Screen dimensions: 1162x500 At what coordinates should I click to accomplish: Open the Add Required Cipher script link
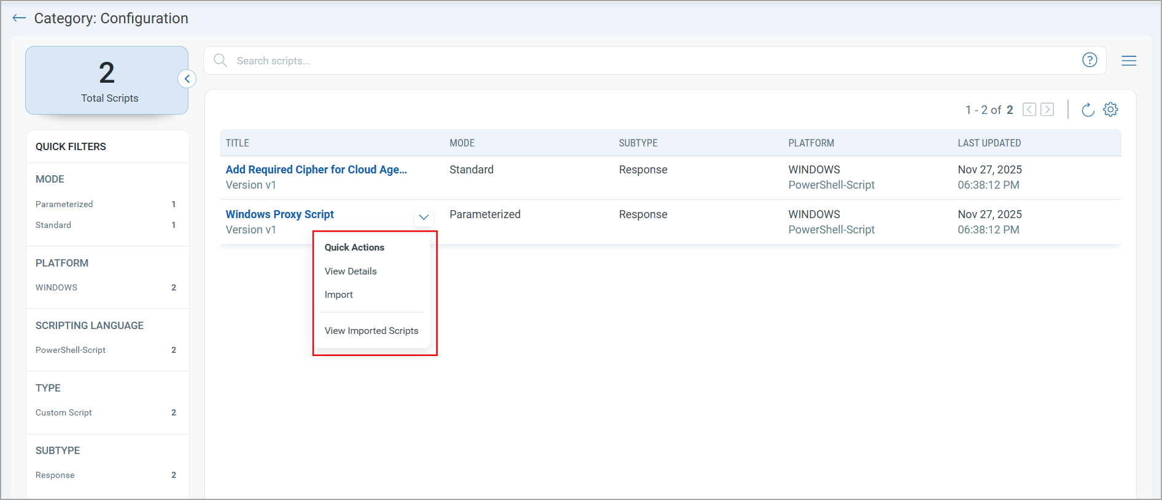pos(316,170)
